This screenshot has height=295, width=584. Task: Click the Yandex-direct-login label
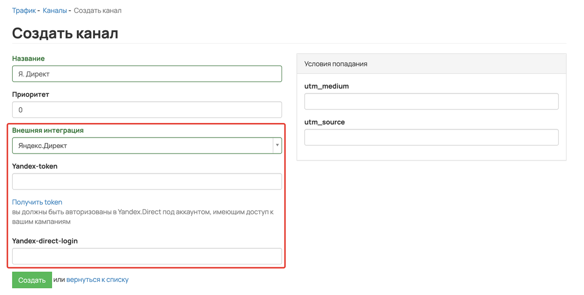tap(45, 241)
